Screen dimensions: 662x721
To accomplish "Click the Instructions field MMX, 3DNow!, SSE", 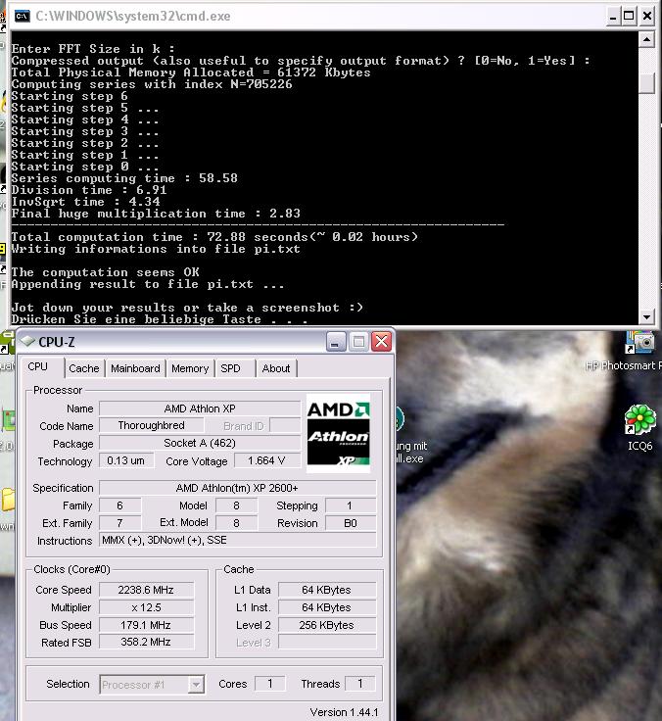I will pyautogui.click(x=237, y=540).
